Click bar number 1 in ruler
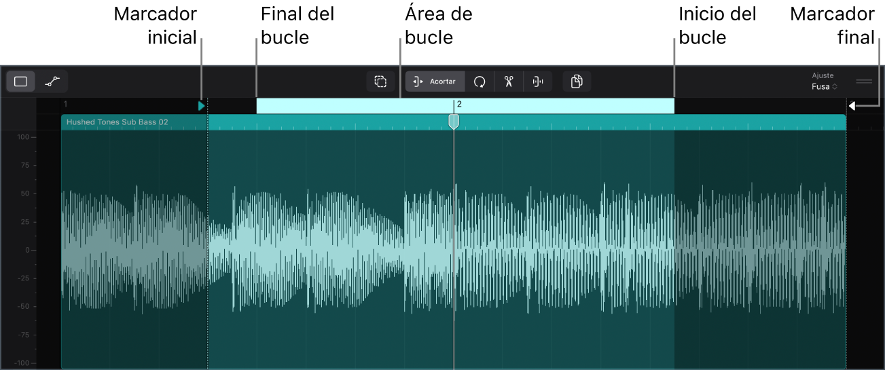This screenshot has width=885, height=370. 65,105
